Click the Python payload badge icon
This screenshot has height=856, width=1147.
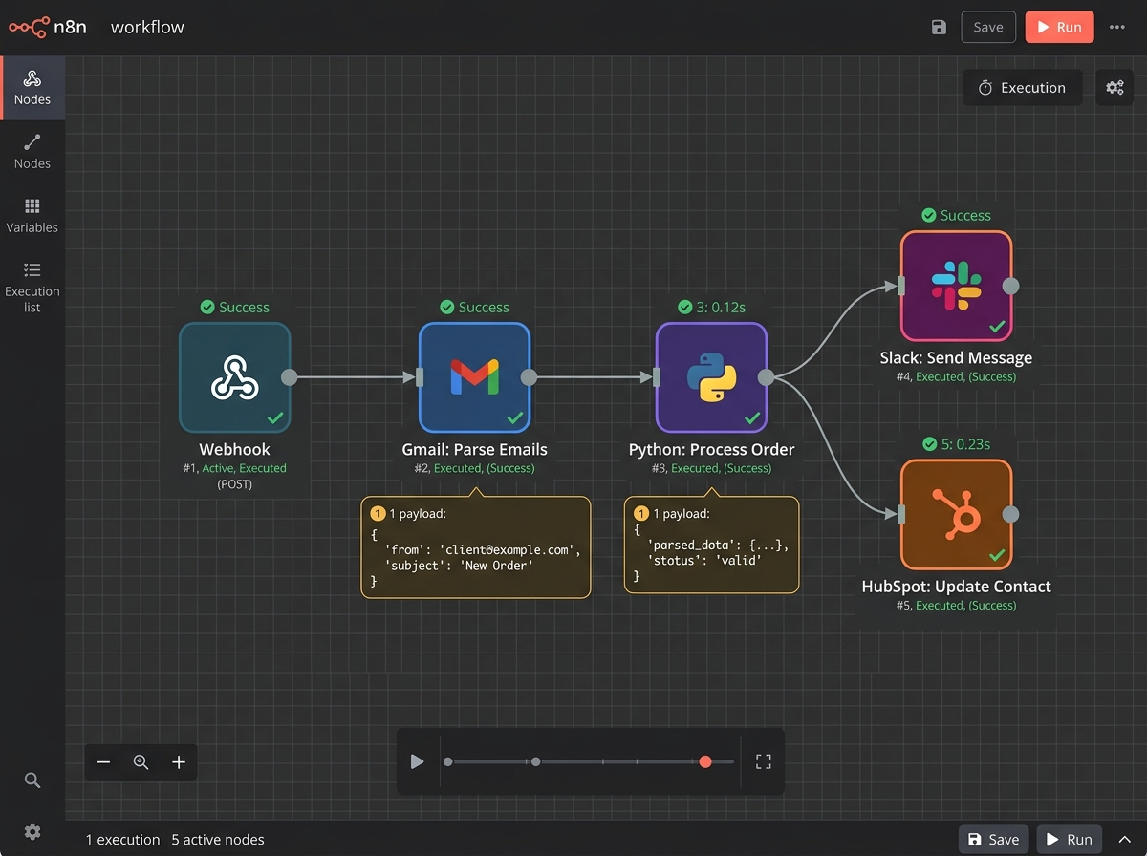point(640,513)
